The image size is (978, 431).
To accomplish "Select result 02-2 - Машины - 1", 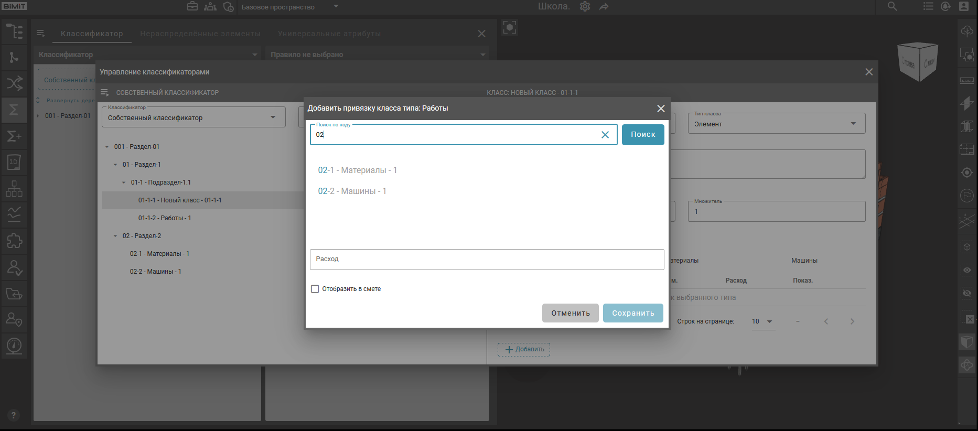I will (352, 191).
